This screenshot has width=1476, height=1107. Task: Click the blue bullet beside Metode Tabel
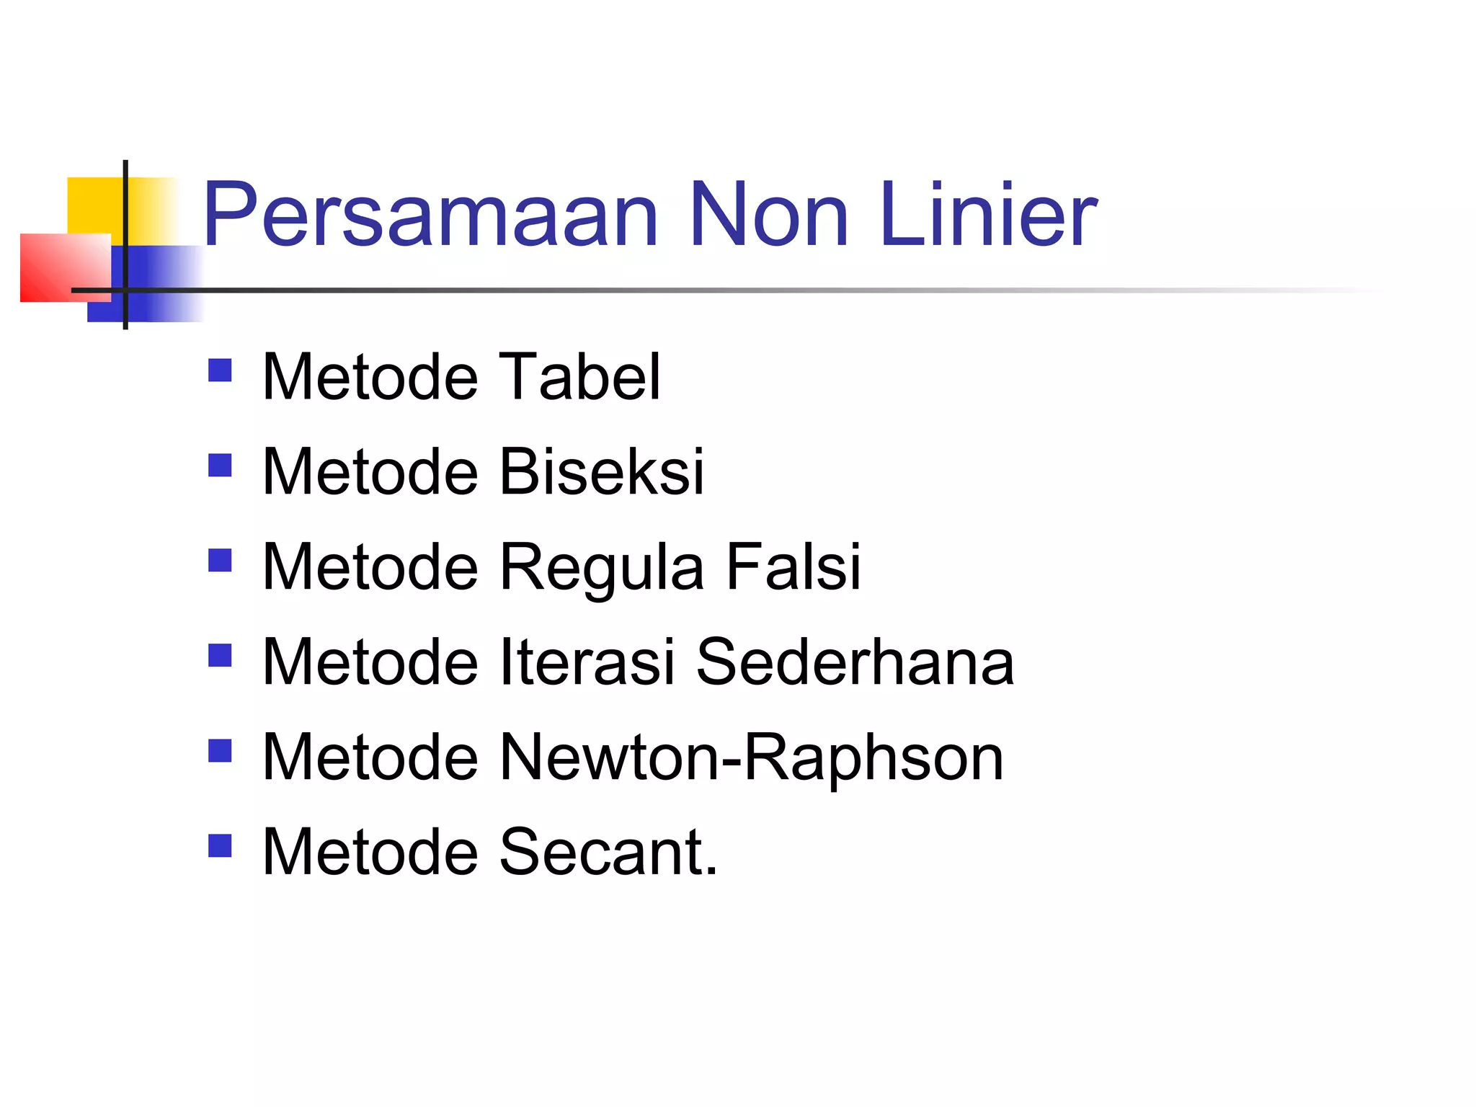[x=220, y=370]
